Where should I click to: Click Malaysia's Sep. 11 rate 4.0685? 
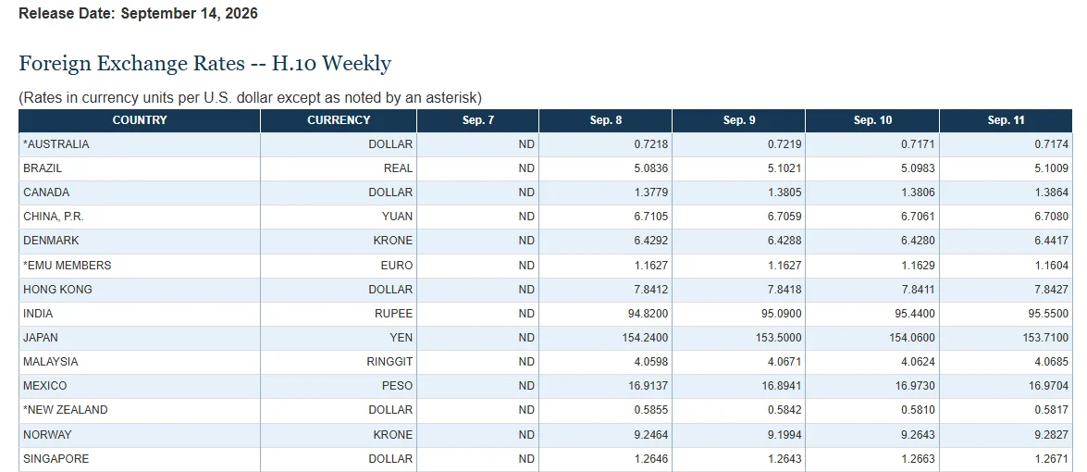tap(1006, 362)
